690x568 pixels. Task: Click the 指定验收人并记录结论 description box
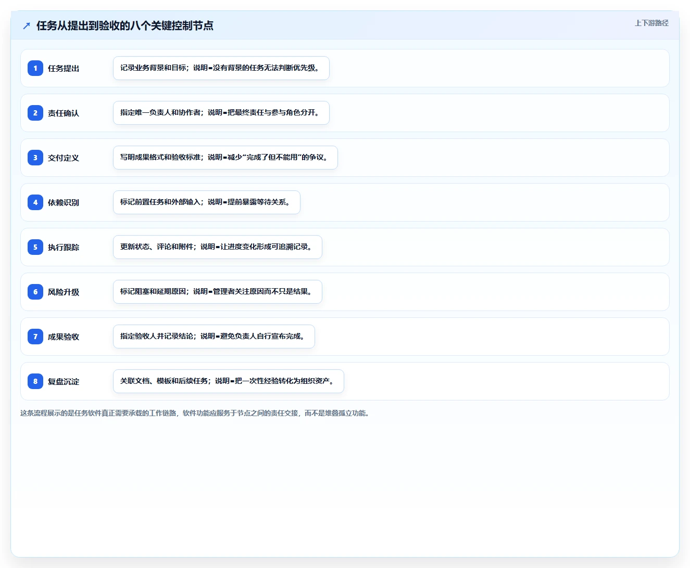(214, 337)
